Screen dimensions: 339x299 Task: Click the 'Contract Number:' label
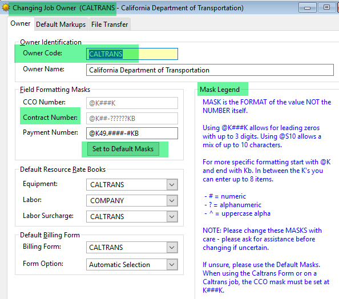(50, 118)
